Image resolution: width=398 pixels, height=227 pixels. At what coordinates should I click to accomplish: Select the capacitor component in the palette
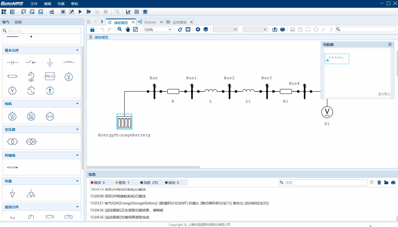point(12,62)
